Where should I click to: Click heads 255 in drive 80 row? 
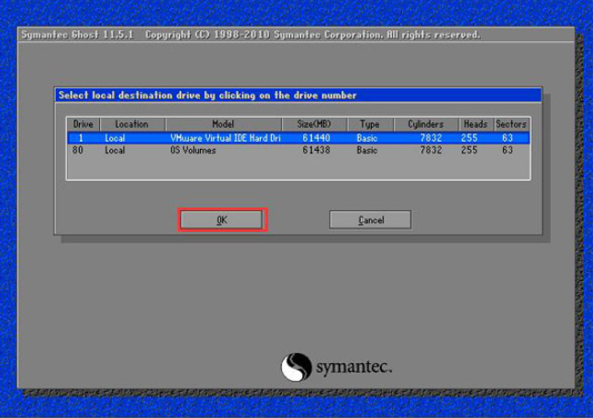[469, 150]
